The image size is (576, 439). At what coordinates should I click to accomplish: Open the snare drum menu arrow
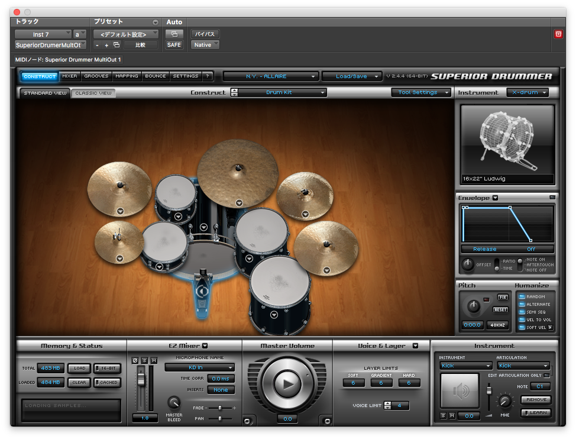[160, 267]
